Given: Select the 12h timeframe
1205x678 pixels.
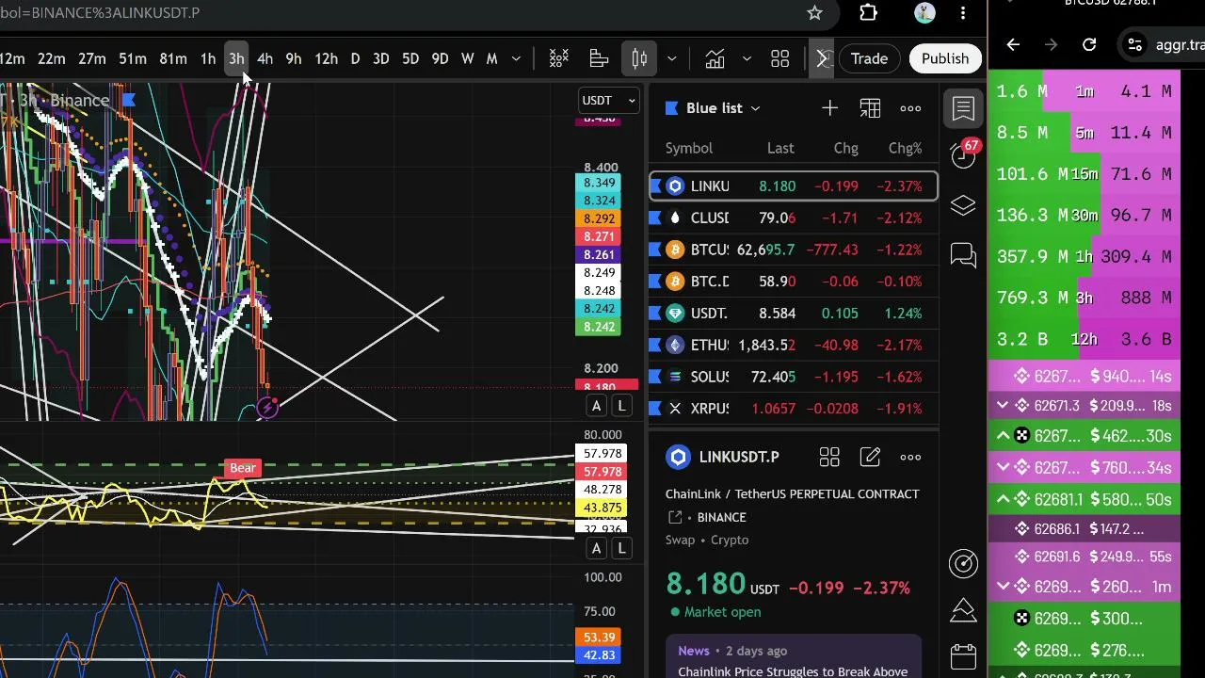Looking at the screenshot, I should pos(326,58).
